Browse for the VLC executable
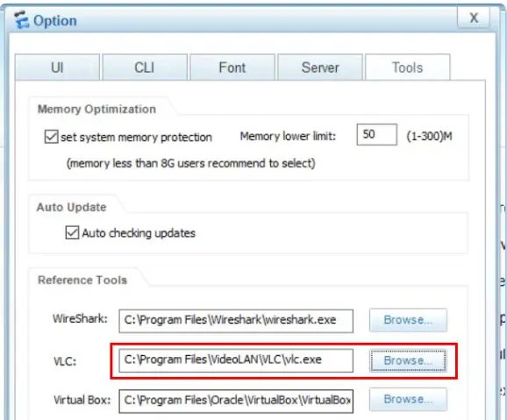This screenshot has height=420, width=507. point(408,360)
